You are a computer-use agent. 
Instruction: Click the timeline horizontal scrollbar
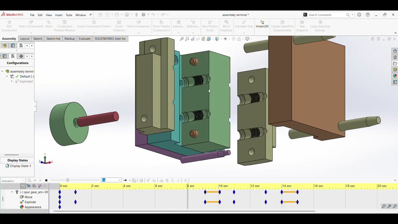(184, 211)
